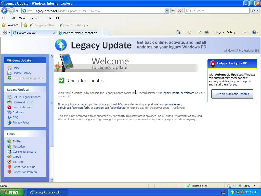This screenshot has height=196, width=261.
Task: Click the Twitter link icon
Action: coord(9,141)
